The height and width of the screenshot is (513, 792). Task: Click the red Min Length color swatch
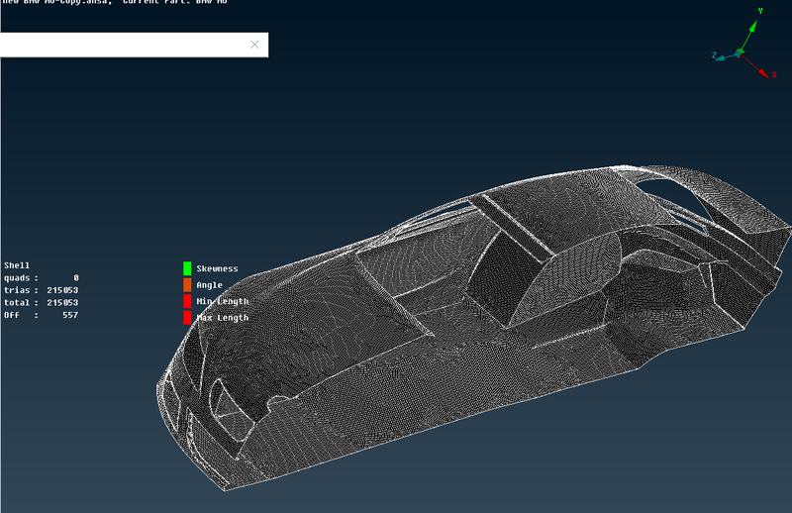click(x=187, y=301)
